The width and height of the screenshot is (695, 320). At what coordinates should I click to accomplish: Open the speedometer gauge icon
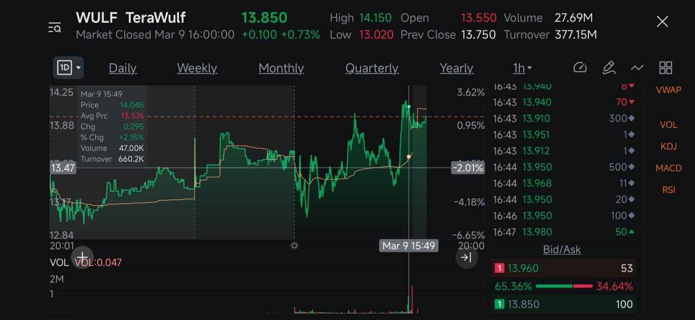click(580, 68)
